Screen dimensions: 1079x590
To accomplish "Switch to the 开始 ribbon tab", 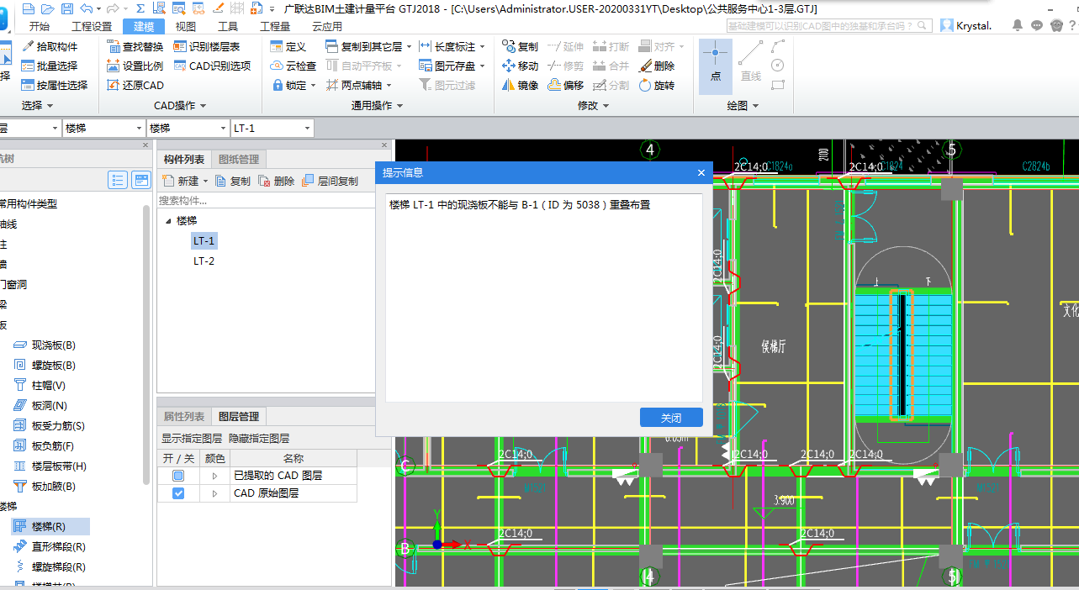I will tap(39, 26).
